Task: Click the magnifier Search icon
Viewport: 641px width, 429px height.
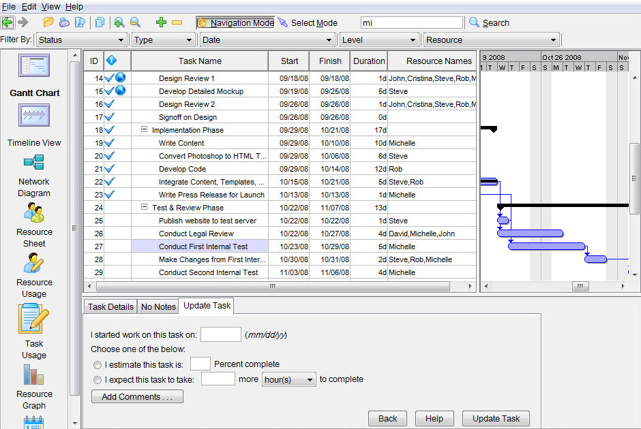Action: pyautogui.click(x=474, y=22)
